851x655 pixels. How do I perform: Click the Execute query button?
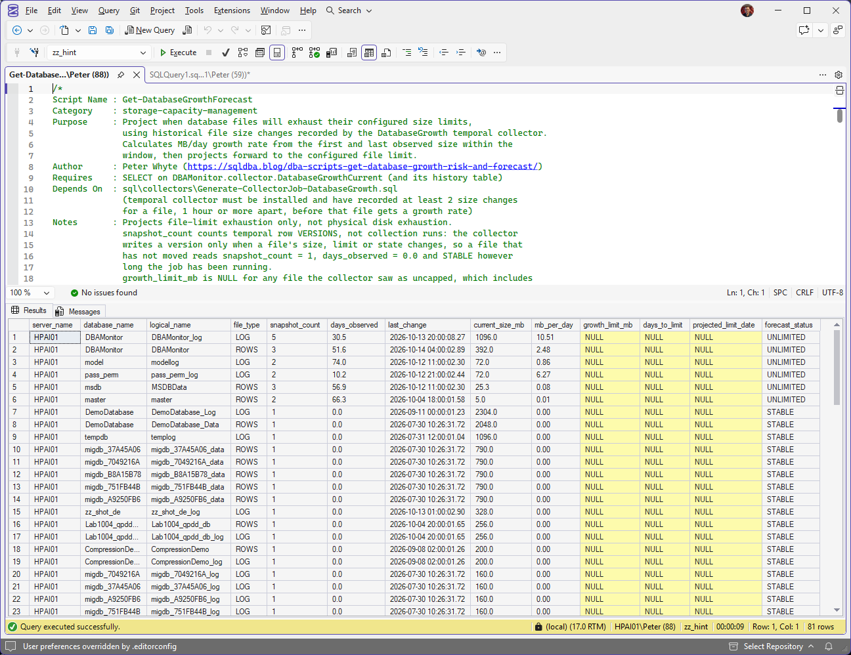click(178, 53)
